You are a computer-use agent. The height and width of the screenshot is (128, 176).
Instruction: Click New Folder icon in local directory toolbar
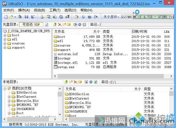(x=71, y=82)
